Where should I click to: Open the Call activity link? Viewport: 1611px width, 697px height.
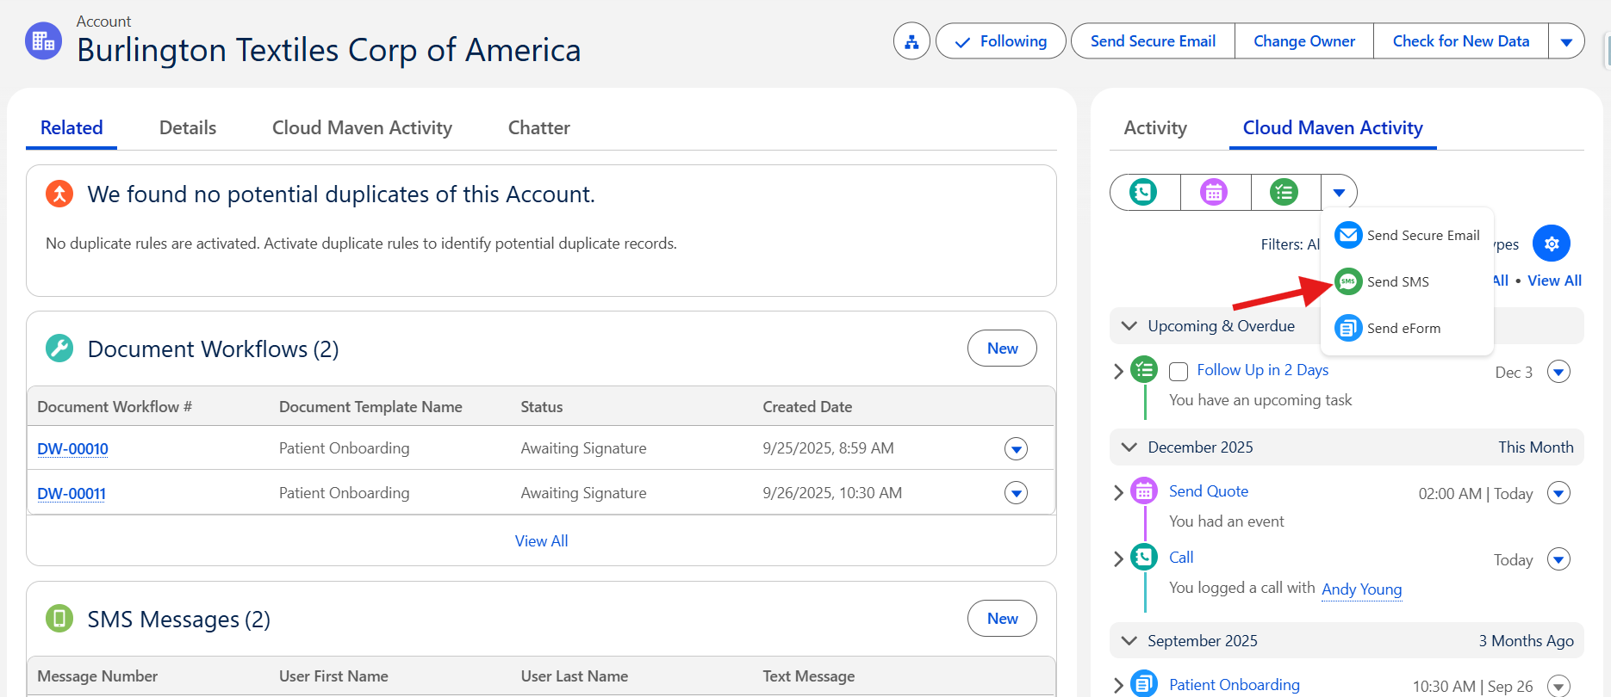pyautogui.click(x=1181, y=558)
